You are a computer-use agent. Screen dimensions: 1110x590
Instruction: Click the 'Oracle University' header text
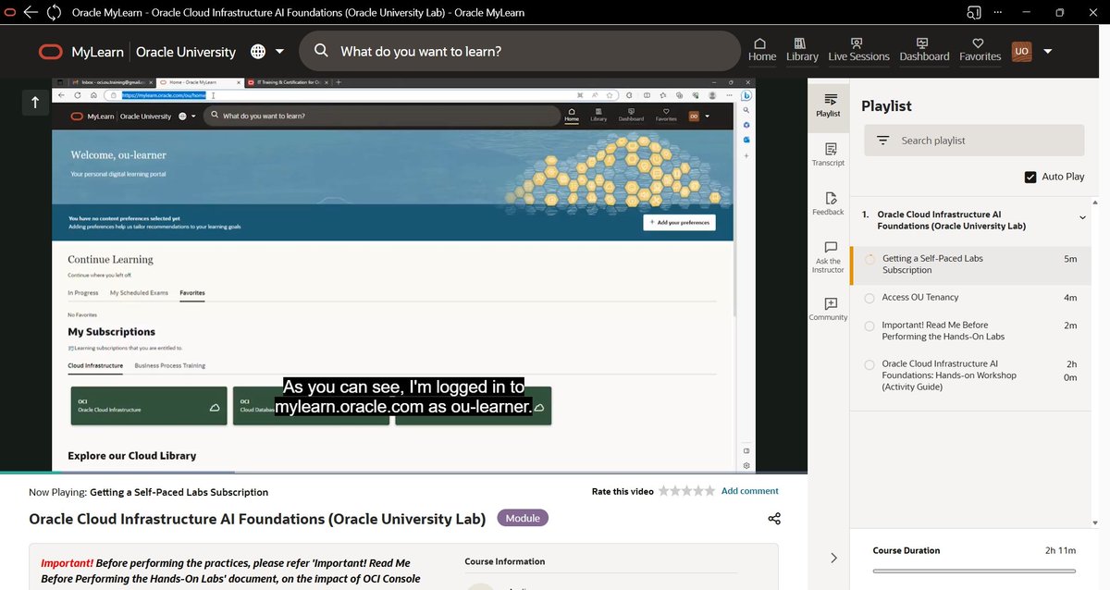point(186,52)
